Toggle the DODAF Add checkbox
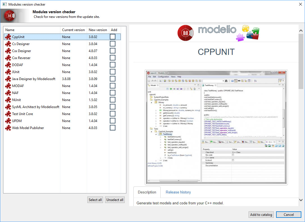The image size is (305, 222). coord(113,65)
